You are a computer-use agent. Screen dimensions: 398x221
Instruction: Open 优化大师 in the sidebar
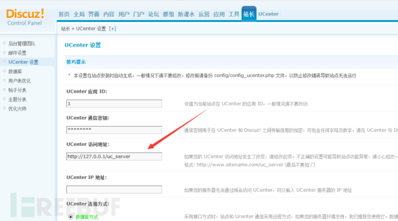coord(17,109)
